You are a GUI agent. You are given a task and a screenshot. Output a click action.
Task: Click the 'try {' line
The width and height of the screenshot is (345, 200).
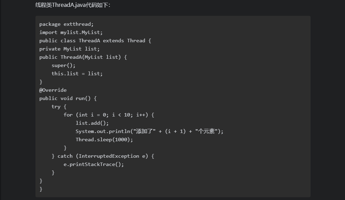coord(59,107)
